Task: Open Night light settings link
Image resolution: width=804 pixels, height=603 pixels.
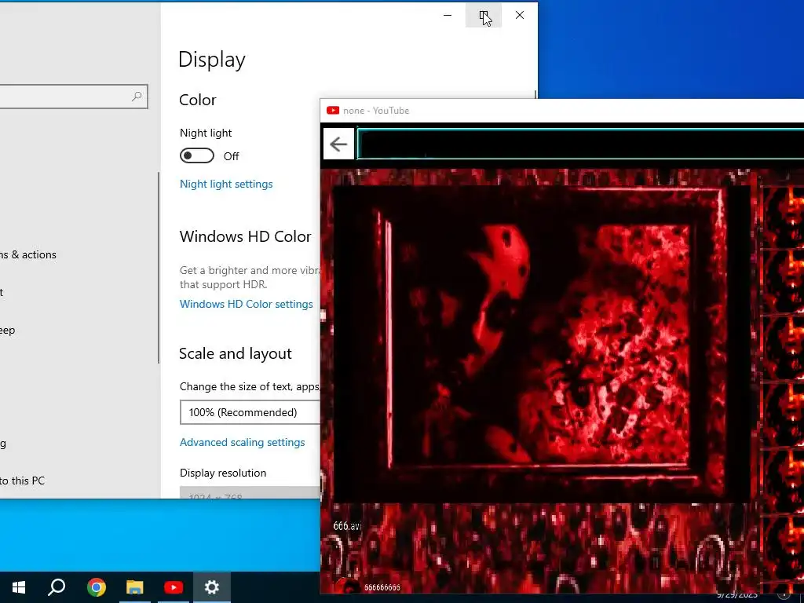Action: tap(226, 184)
